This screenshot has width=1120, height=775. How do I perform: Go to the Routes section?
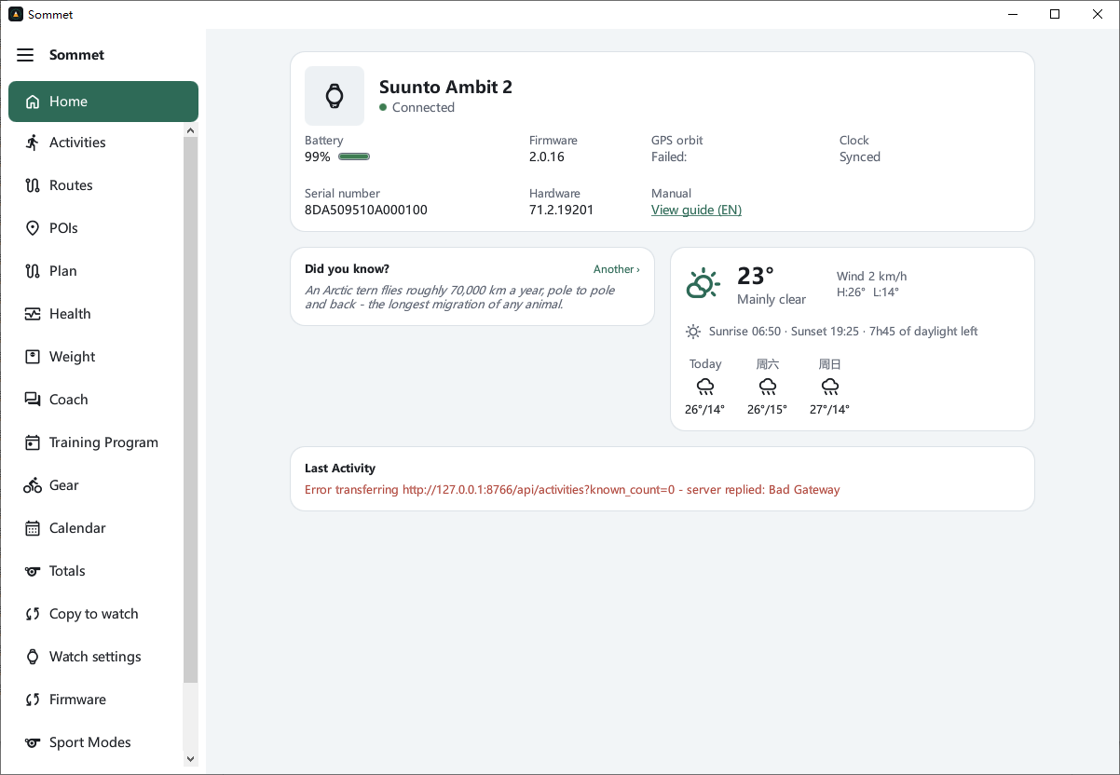tap(96, 185)
